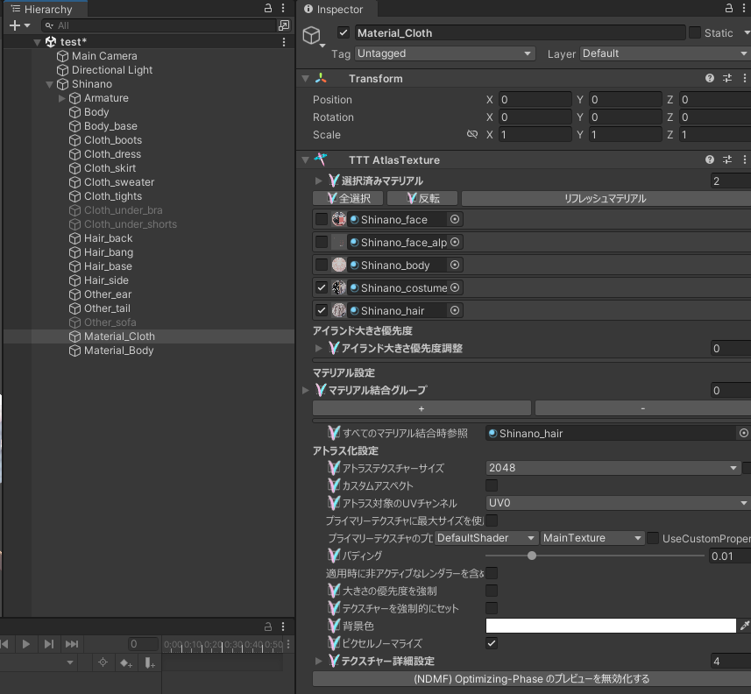Image resolution: width=751 pixels, height=694 pixels.
Task: Open the Layer Default dropdown
Action: (x=665, y=53)
